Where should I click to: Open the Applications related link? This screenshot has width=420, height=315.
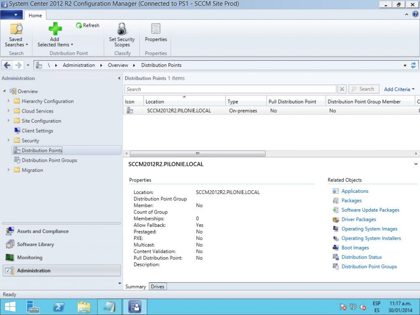tap(354, 191)
